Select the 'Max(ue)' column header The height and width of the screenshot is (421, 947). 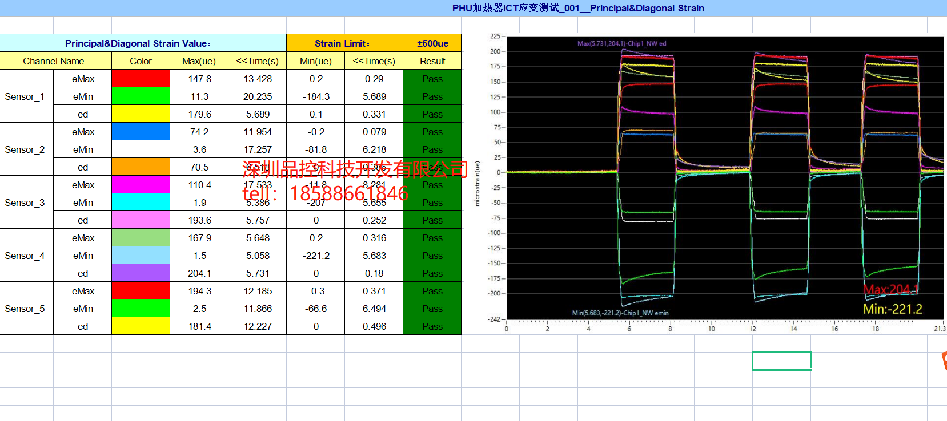click(199, 61)
